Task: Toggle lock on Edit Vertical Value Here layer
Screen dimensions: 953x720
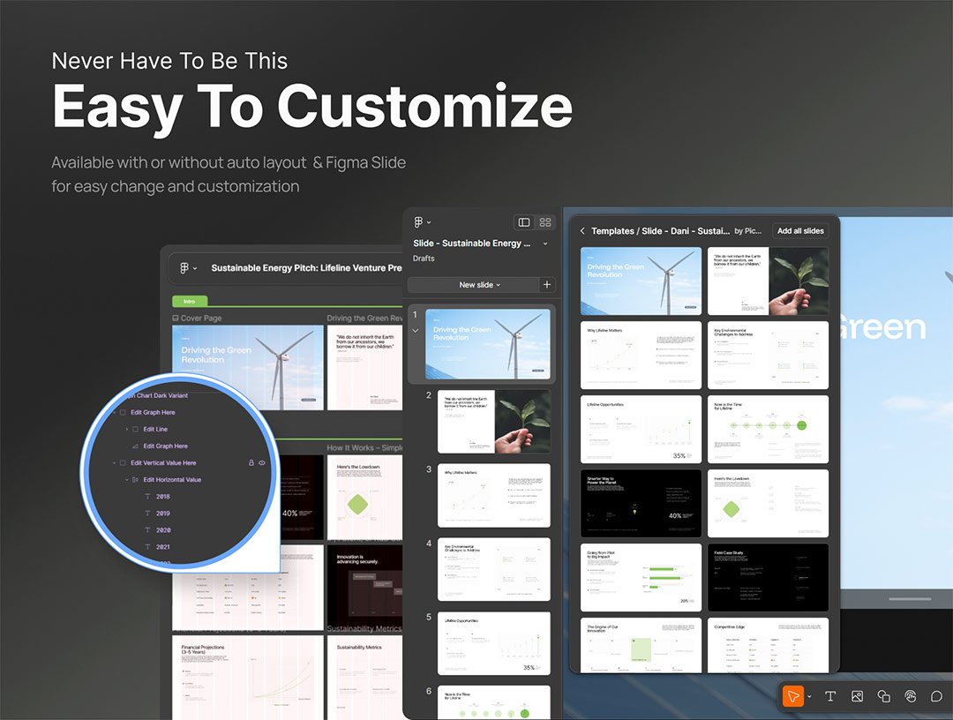Action: [251, 462]
